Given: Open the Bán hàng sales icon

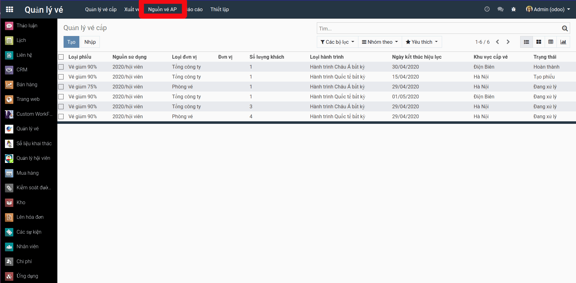Looking at the screenshot, I should pyautogui.click(x=9, y=85).
